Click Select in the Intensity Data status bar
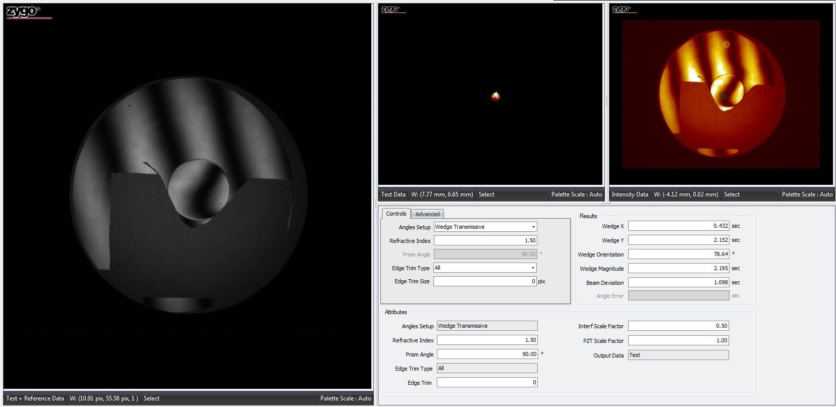The height and width of the screenshot is (407, 836). coord(731,194)
